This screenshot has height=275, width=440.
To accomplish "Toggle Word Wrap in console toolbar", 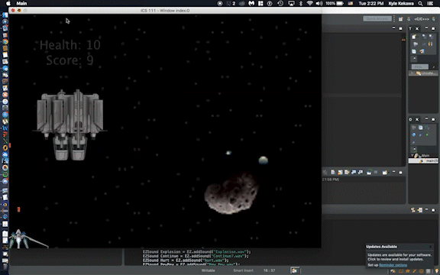I will click(x=347, y=172).
